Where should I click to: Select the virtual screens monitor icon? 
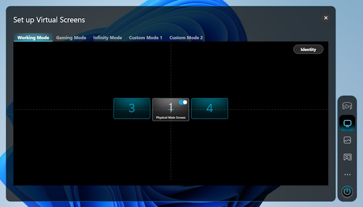point(347,123)
